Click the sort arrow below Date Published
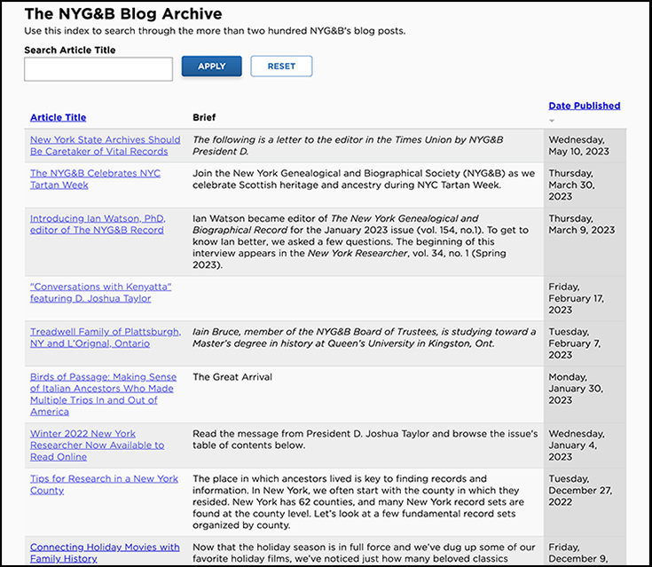The image size is (652, 567). 553,121
